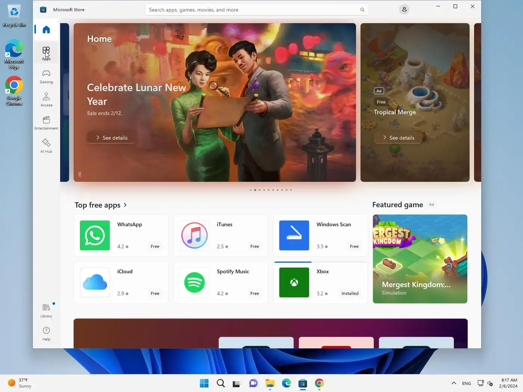This screenshot has height=392, width=523.
Task: Open the clock showing 8:17 AM
Action: (508, 383)
